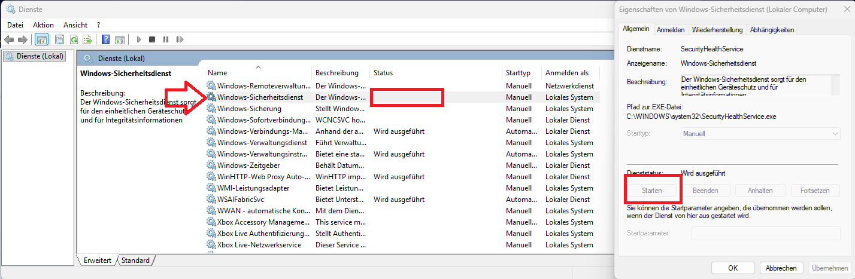Switch to the Abhängigkeiten tab
Viewport: 855px width, 279px height.
click(772, 30)
